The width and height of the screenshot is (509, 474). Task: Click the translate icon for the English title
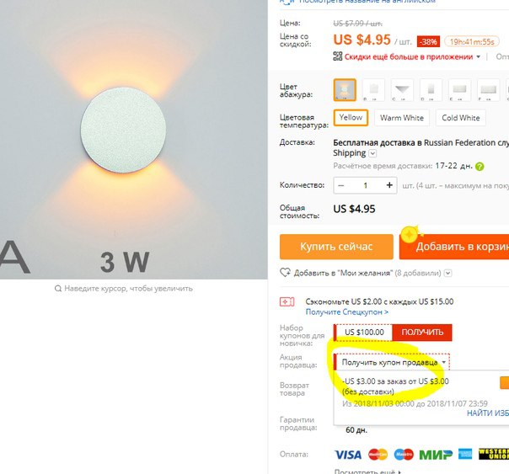[x=286, y=2]
